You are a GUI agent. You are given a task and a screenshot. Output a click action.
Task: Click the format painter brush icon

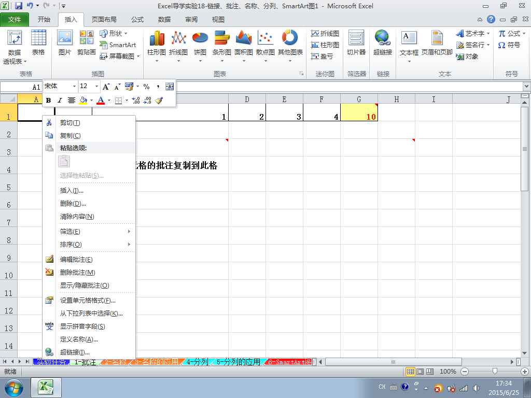click(x=159, y=100)
